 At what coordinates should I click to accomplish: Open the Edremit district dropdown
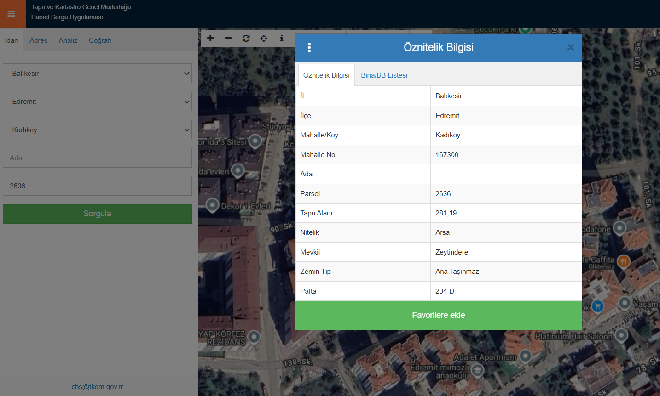click(97, 102)
